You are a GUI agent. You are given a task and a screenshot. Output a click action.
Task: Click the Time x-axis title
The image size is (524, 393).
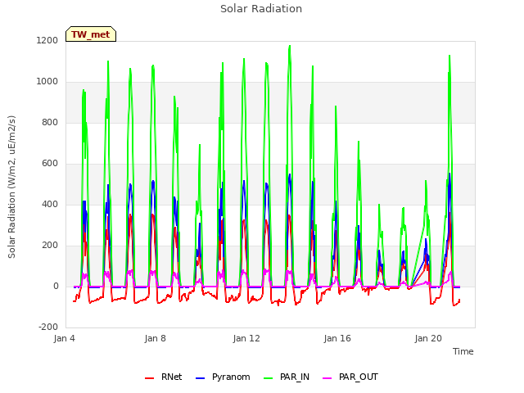click(x=463, y=351)
